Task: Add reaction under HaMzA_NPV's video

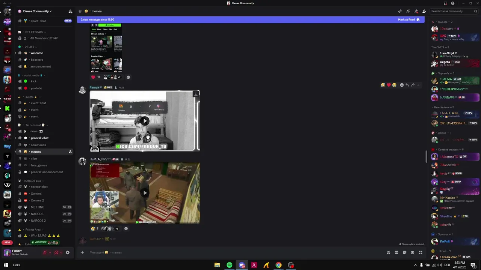Action: coord(126,228)
